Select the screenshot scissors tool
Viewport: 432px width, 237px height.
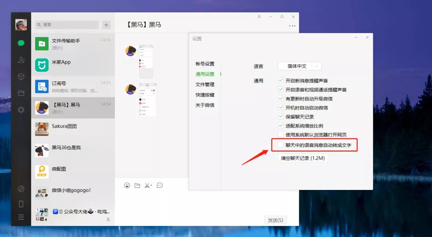click(147, 185)
